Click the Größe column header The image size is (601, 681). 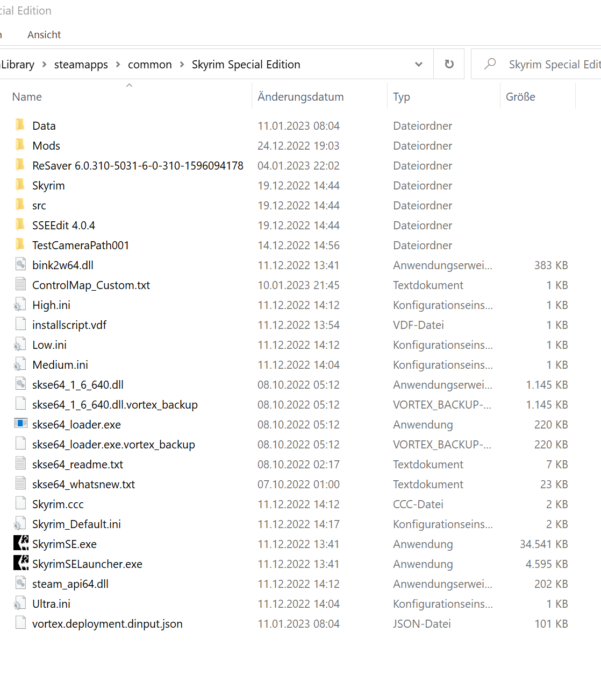coord(520,97)
